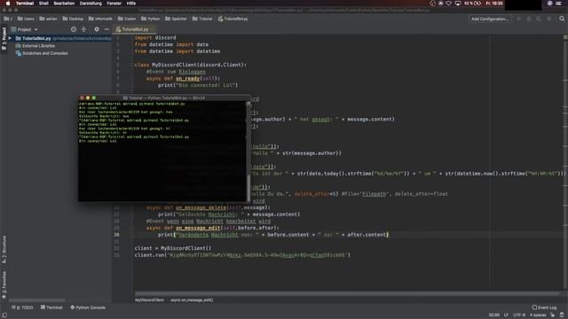
Task: Click the 4 spaces indent status entry
Action: 538,315
